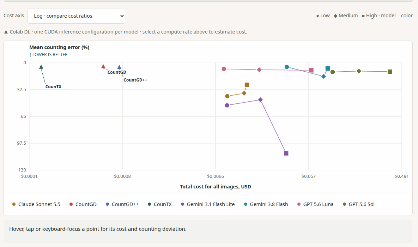Click GPT 5.6 Sol legend entry
This screenshot has height=247, width=418.
358,204
